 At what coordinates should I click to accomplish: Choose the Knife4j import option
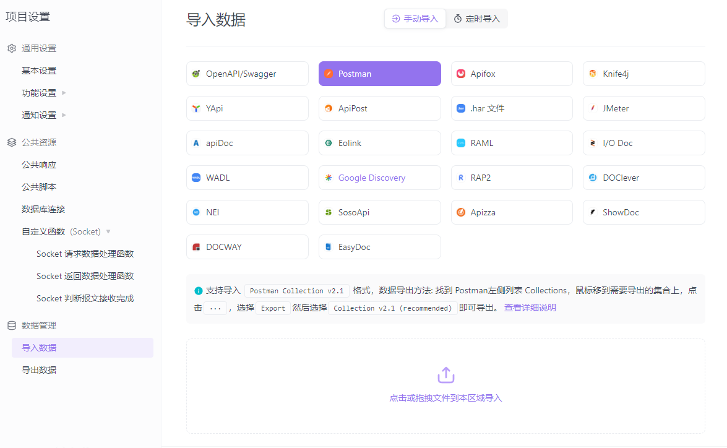pyautogui.click(x=644, y=74)
